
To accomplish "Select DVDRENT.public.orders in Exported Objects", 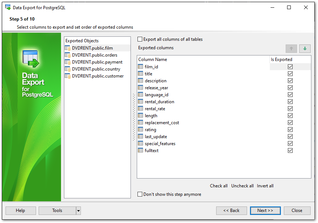I will 97,55.
